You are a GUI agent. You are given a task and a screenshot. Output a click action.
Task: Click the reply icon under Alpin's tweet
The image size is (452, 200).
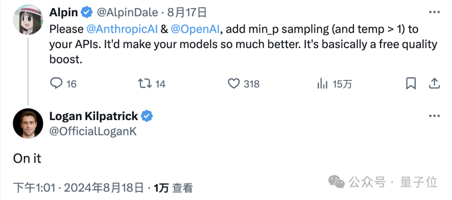(56, 84)
